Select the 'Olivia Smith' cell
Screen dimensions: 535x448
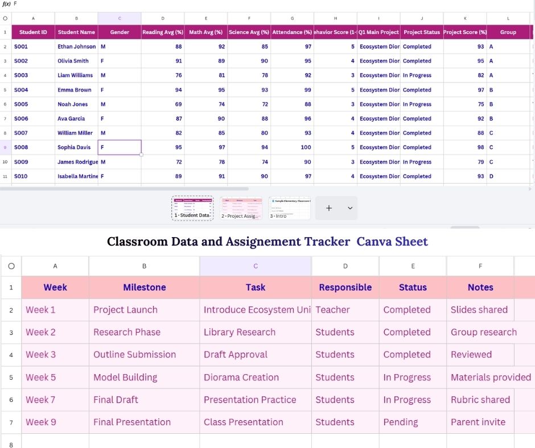tap(76, 61)
